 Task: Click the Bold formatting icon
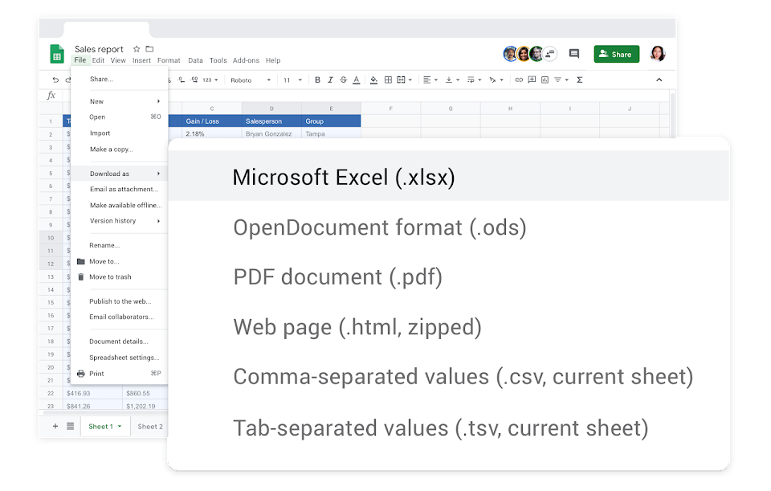click(318, 80)
